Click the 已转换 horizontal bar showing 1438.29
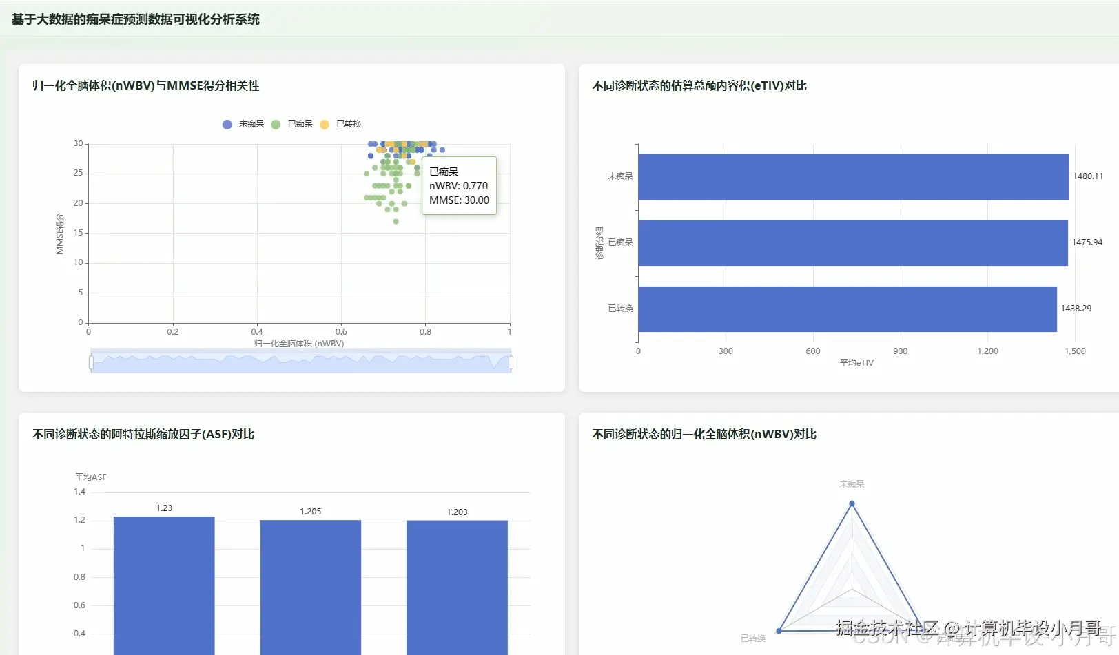Screen dimensions: 1119x655 848,309
